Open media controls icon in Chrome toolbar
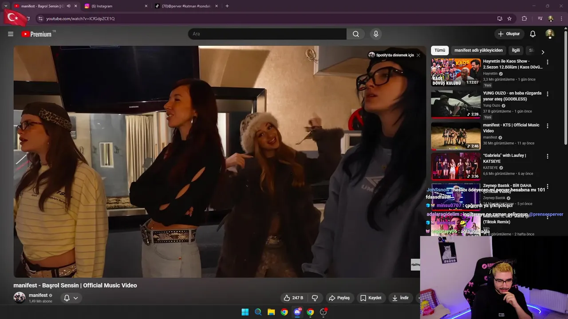 tap(540, 19)
